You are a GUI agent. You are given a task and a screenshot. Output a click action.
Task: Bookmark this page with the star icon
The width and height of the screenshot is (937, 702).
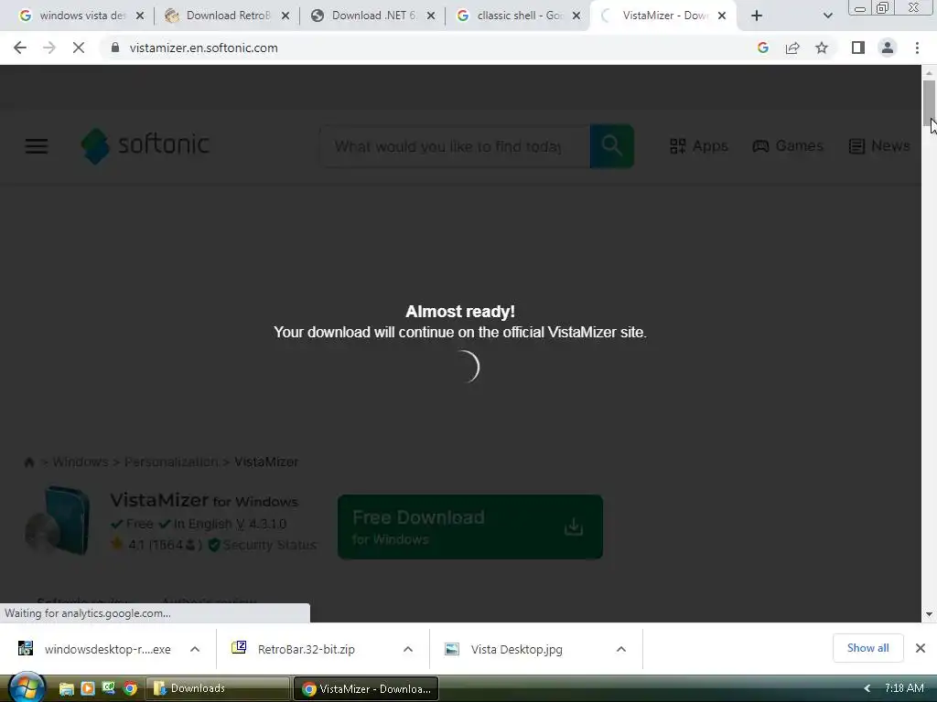click(822, 48)
